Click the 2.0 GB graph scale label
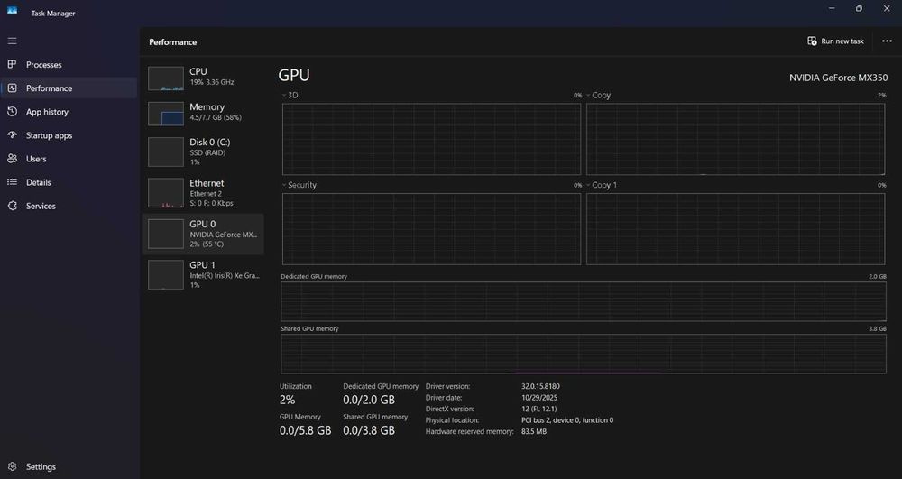 (878, 277)
